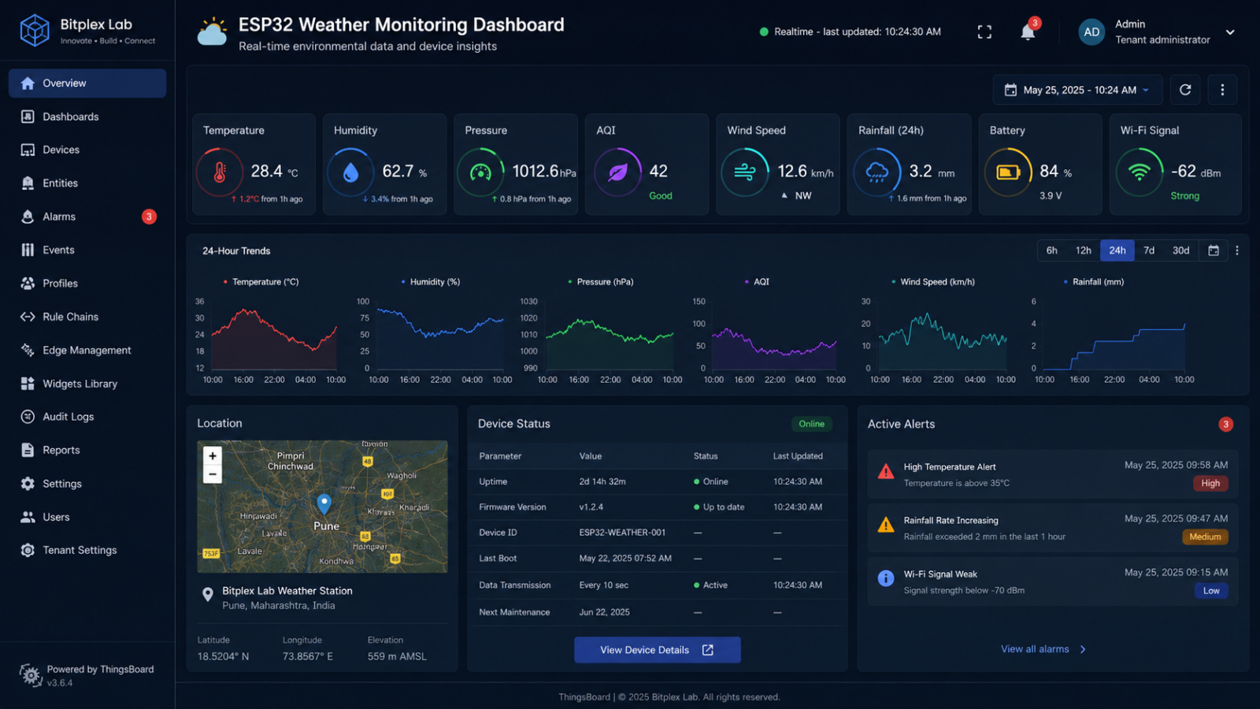Select the 24h trend range tab
The image size is (1260, 709).
[x=1117, y=251]
